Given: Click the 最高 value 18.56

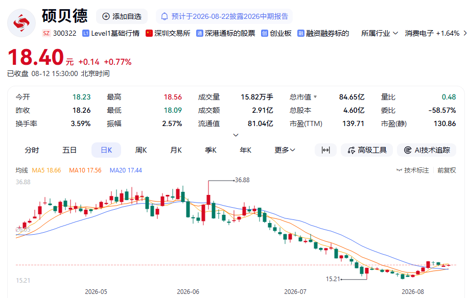Looking at the screenshot, I should [173, 97].
